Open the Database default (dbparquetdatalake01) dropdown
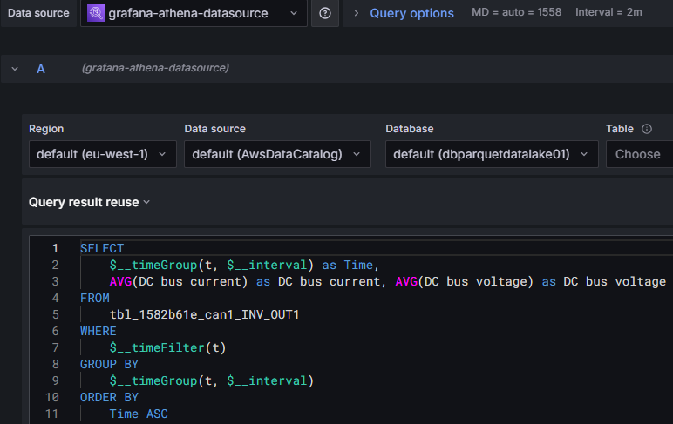 tap(492, 154)
